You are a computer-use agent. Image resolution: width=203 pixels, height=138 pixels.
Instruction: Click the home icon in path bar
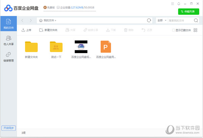[41, 20]
